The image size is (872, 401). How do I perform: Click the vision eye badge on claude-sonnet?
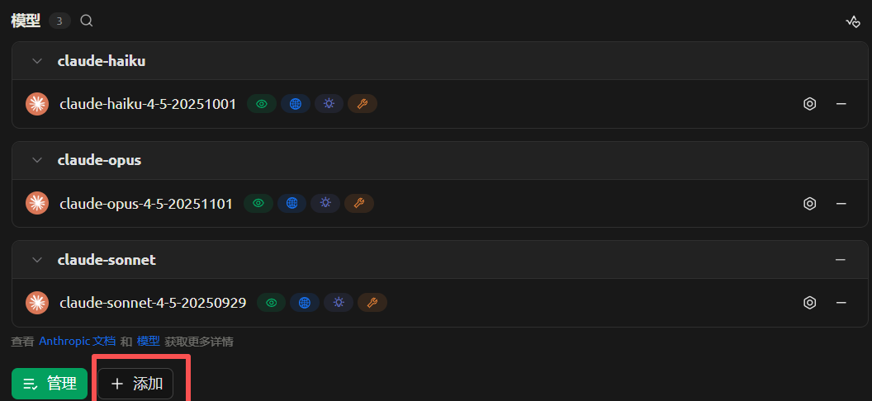point(272,303)
